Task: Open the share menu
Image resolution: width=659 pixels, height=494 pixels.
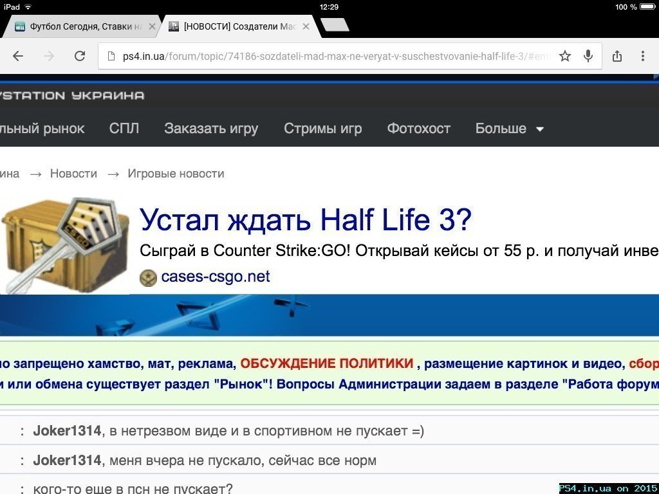Action: [617, 56]
